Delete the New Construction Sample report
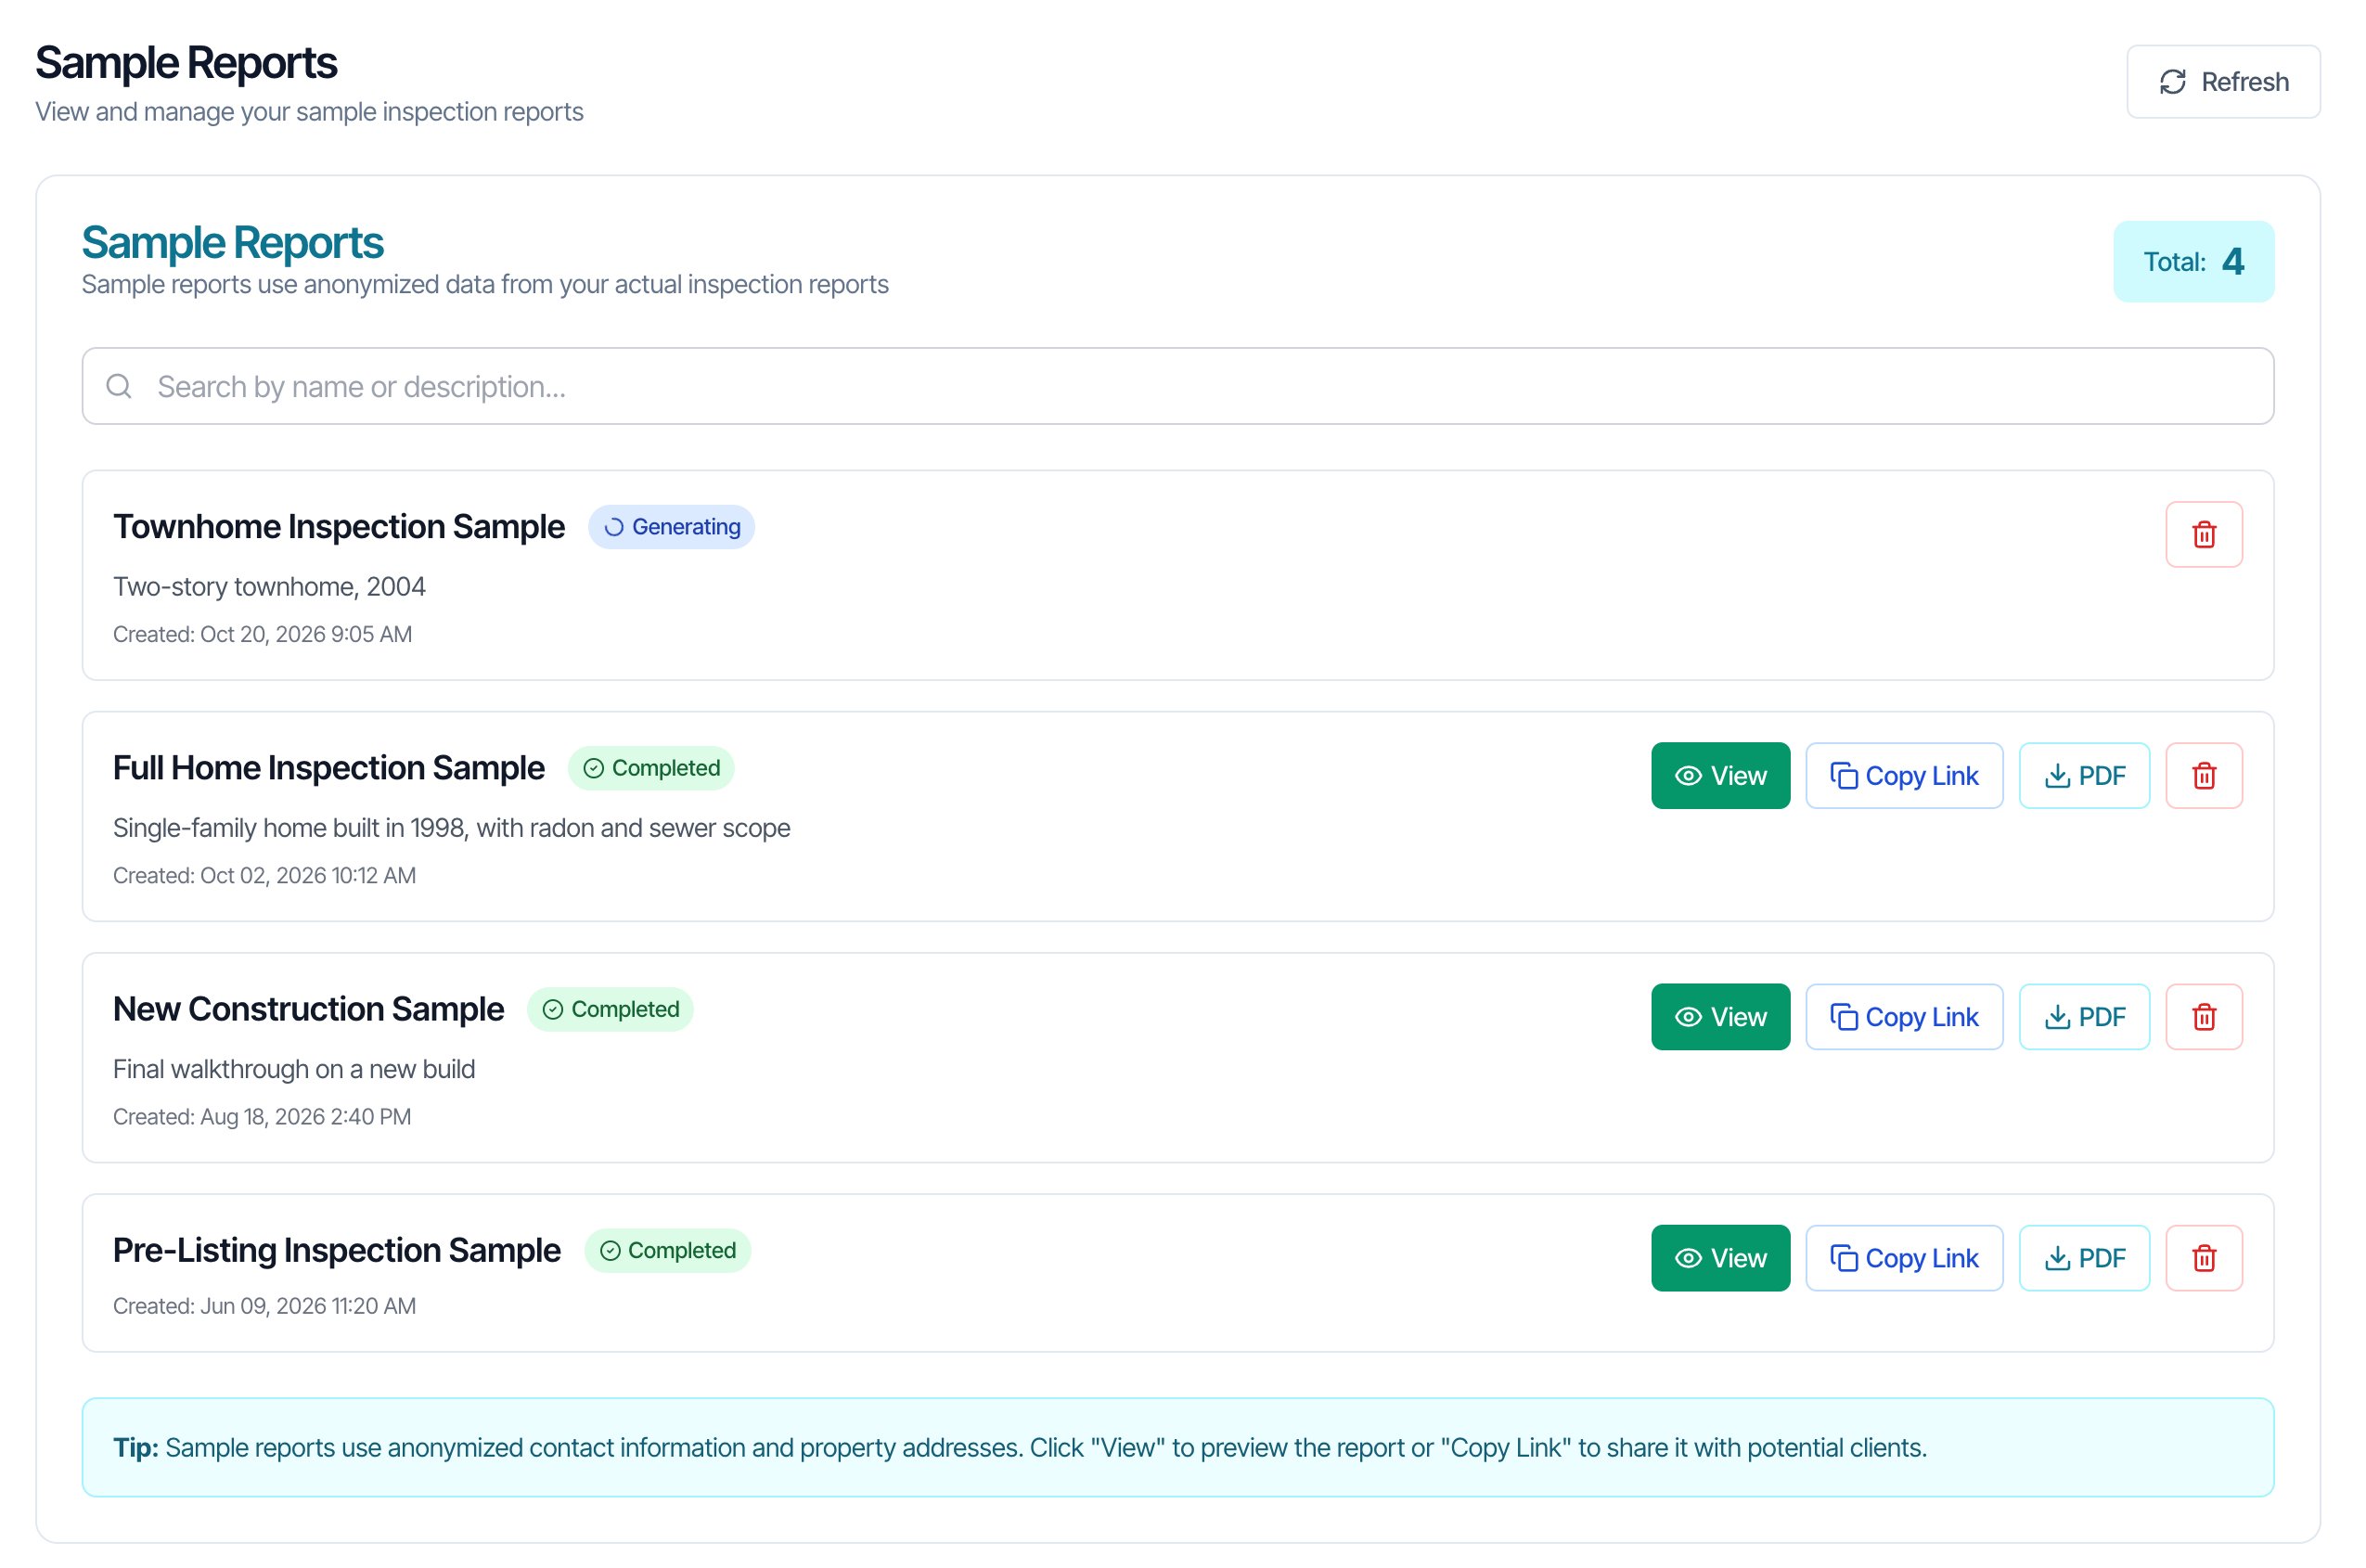2366x1568 pixels. [x=2204, y=1017]
